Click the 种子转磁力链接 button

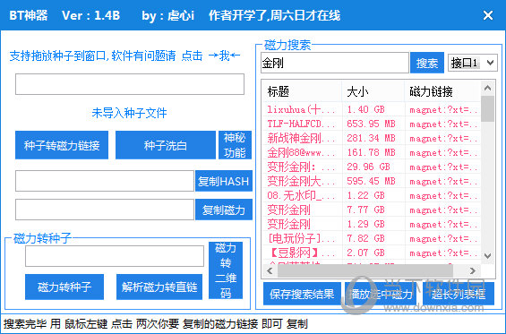point(62,145)
